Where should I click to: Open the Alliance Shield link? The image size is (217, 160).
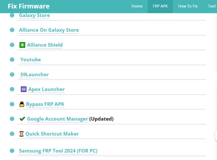pyautogui.click(x=45, y=45)
